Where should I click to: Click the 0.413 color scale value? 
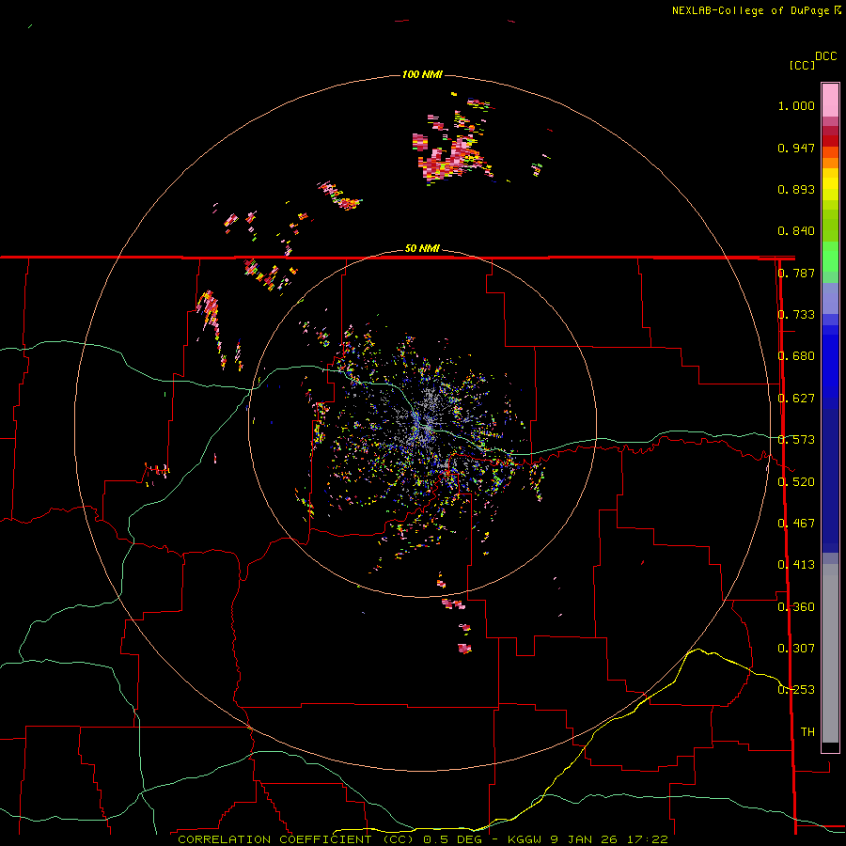(796, 565)
